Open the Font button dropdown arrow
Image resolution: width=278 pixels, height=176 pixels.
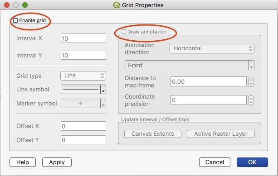click(x=251, y=65)
